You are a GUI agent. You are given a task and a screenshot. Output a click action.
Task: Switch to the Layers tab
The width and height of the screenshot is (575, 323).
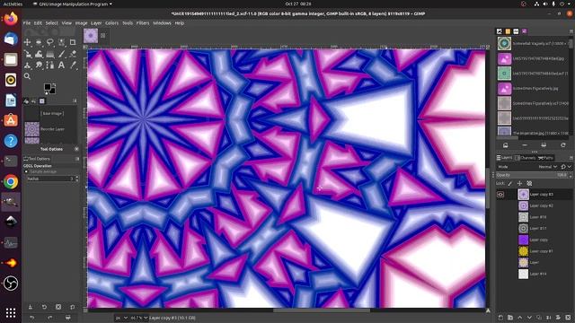[x=504, y=158]
